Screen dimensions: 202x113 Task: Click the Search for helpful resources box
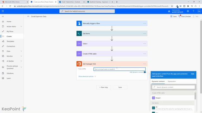(x=87, y=11)
